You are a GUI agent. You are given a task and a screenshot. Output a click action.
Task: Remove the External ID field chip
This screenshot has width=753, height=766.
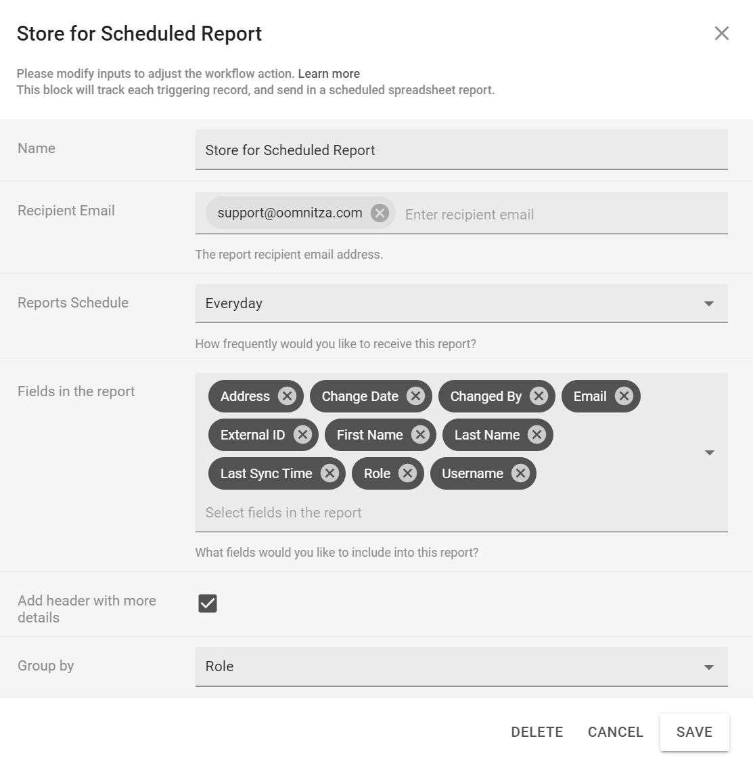click(302, 435)
